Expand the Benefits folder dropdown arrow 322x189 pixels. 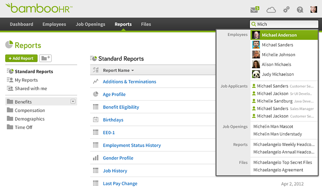pyautogui.click(x=73, y=101)
